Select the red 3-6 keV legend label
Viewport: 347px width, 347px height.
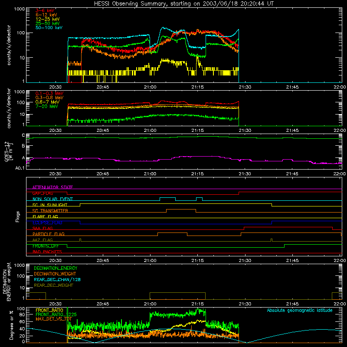(45, 10)
